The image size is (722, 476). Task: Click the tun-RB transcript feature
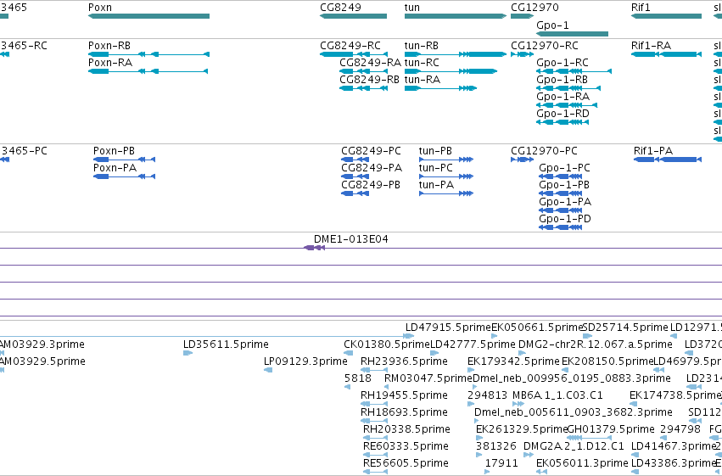click(x=456, y=54)
